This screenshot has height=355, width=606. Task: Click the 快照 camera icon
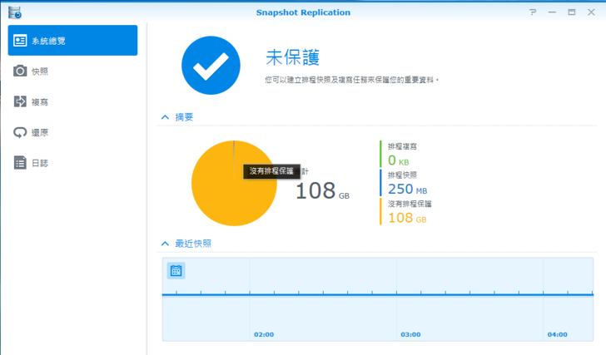(x=20, y=71)
